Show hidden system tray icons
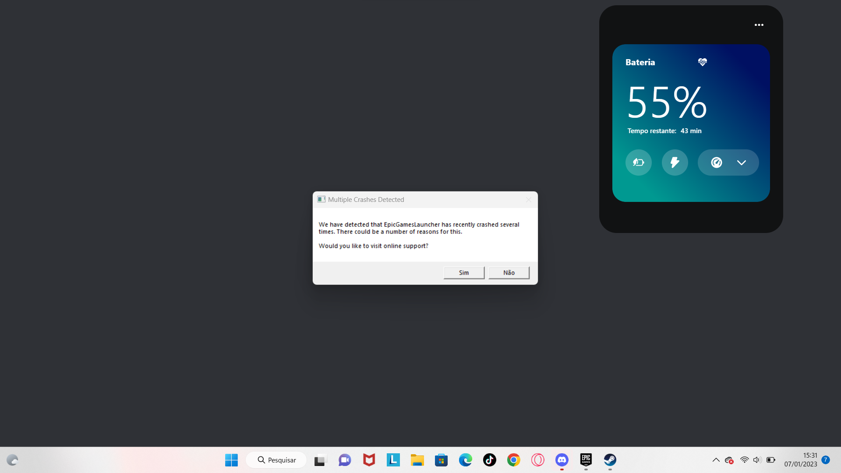The height and width of the screenshot is (473, 841). 716,460
